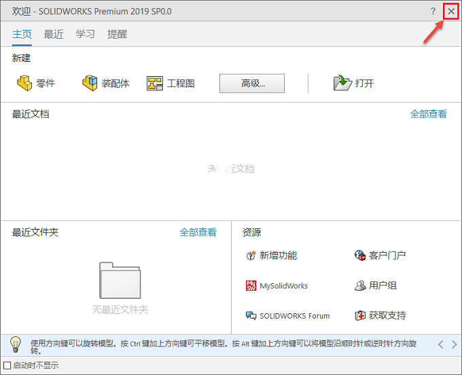Switch to the 主页 tab

click(22, 34)
